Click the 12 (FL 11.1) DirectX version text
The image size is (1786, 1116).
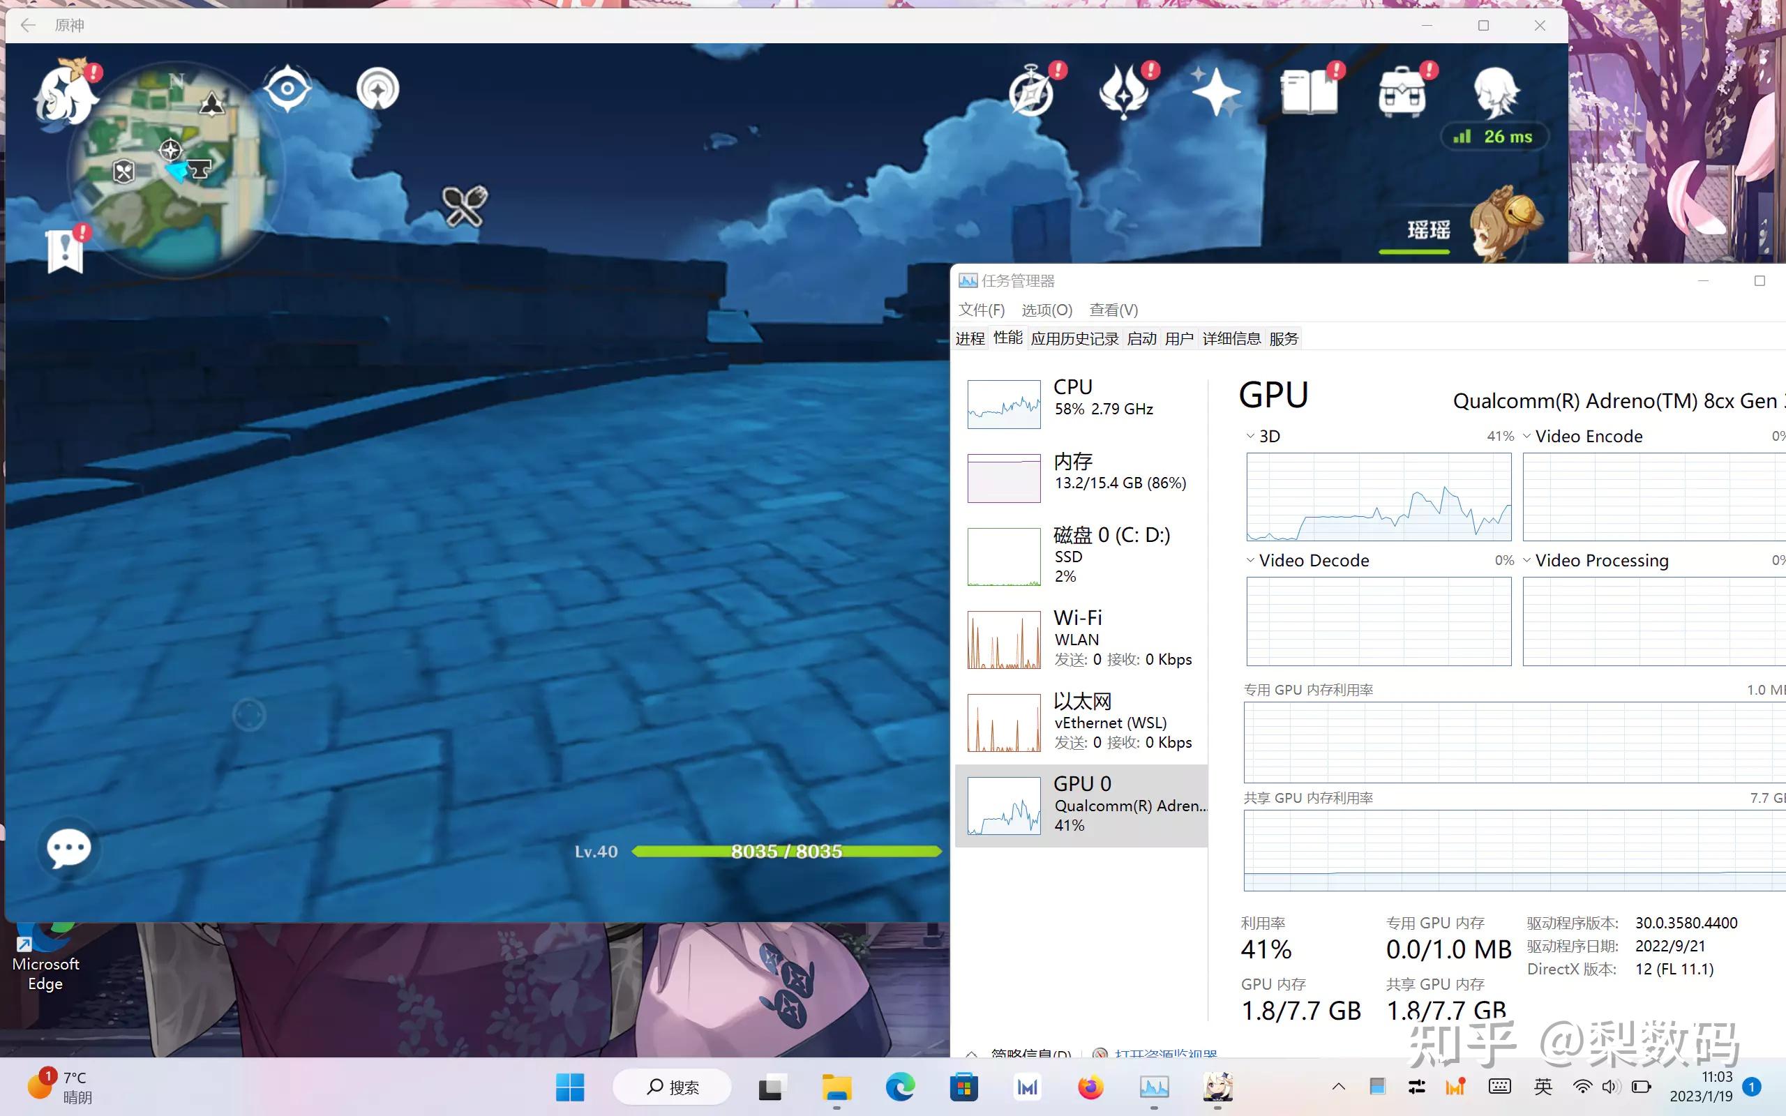[1674, 969]
